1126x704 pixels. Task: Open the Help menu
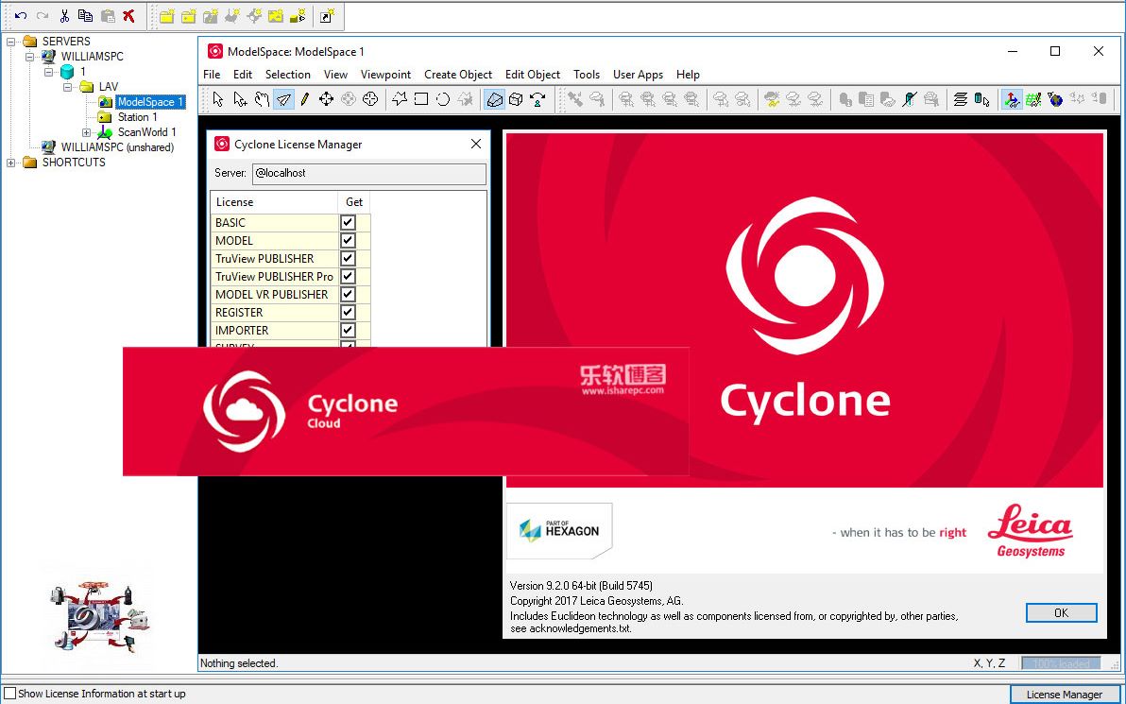pos(688,75)
